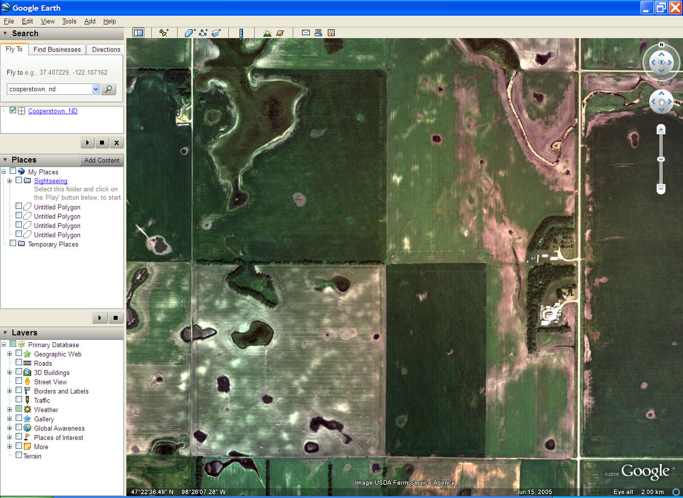
Task: Enable the Street View layer checkbox
Action: [x=19, y=381]
